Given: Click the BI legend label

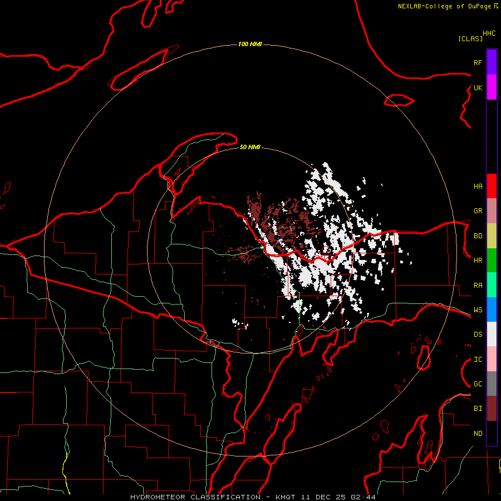Looking at the screenshot, I should click(x=478, y=409).
